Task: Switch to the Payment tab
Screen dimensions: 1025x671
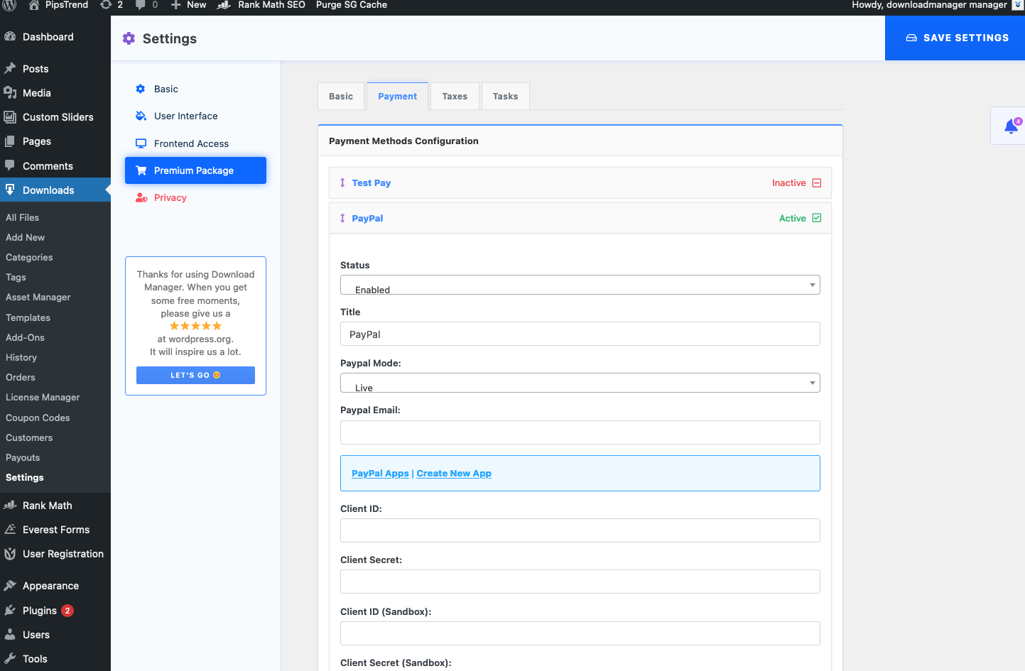Action: coord(398,97)
